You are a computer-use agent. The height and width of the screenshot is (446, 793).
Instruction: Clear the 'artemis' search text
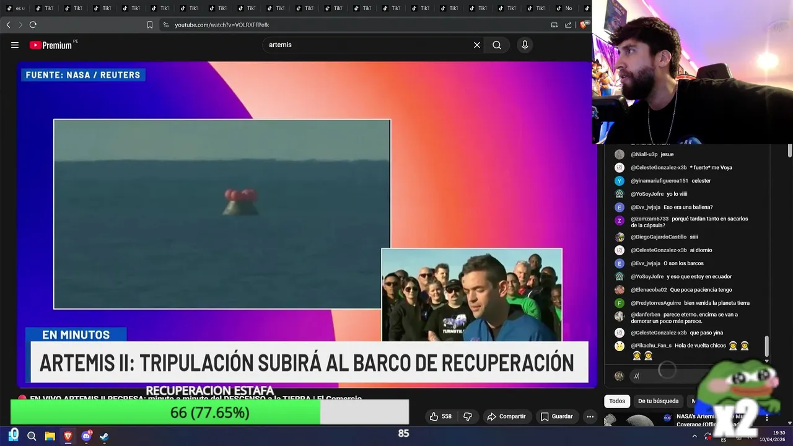[477, 45]
